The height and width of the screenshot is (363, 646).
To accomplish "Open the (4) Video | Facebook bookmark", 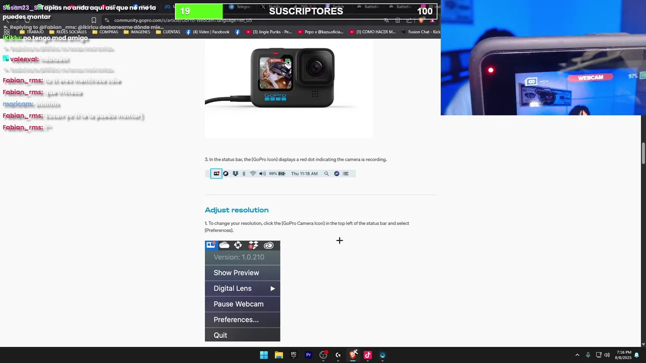I will 208,32.
